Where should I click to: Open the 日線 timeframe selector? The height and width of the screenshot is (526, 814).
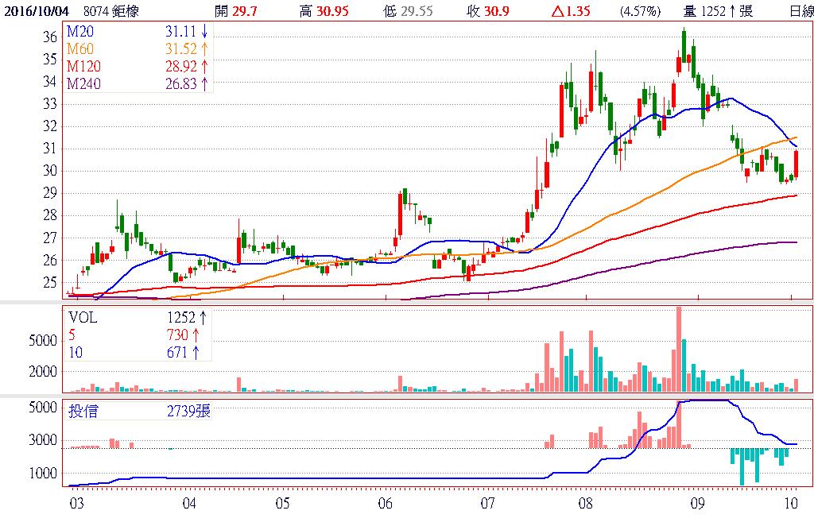[800, 10]
